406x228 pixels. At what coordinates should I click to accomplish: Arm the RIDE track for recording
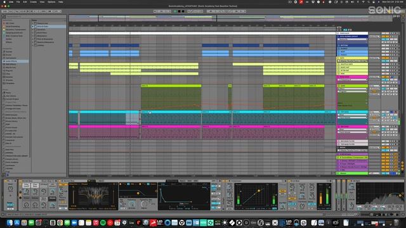point(395,73)
